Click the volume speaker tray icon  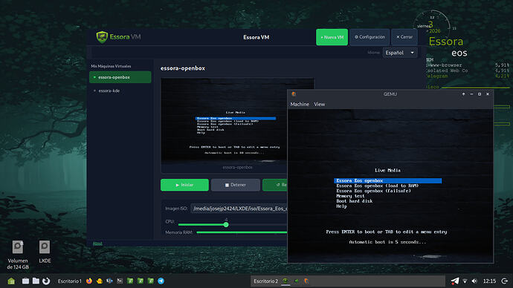click(475, 281)
